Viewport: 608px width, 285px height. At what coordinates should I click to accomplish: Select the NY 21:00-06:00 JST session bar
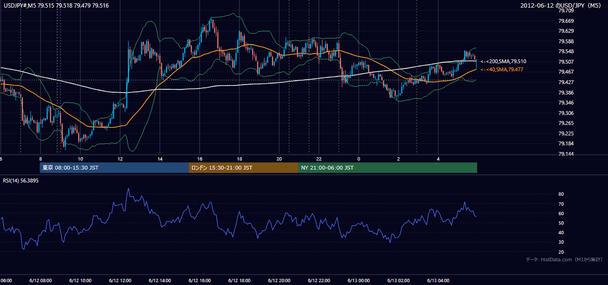click(x=388, y=168)
